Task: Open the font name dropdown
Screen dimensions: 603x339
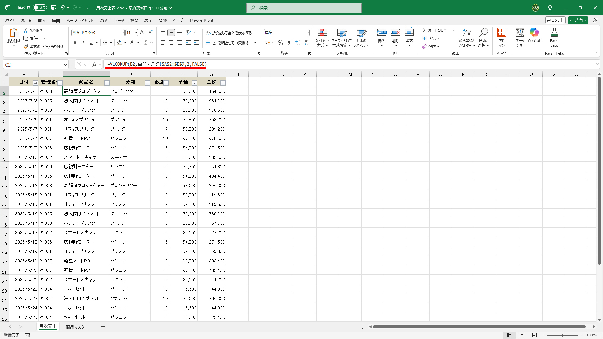Action: point(122,33)
